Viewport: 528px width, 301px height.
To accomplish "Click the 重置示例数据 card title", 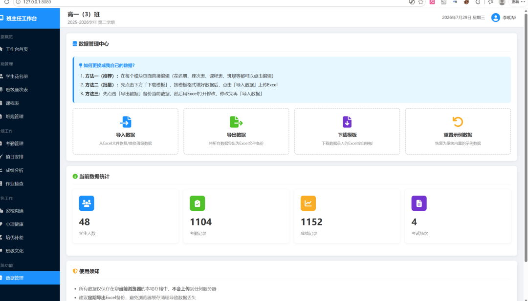I will 458,135.
